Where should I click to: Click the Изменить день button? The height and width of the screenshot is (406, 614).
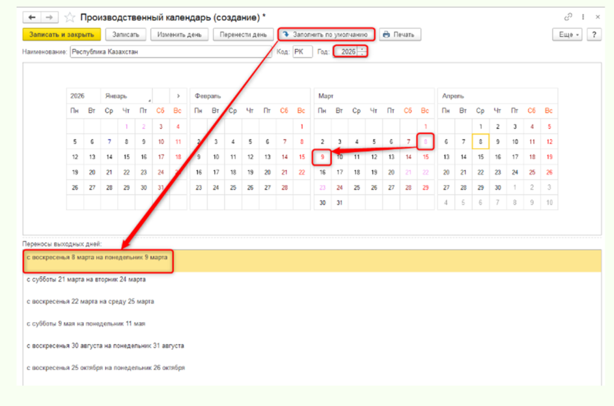[x=179, y=35]
